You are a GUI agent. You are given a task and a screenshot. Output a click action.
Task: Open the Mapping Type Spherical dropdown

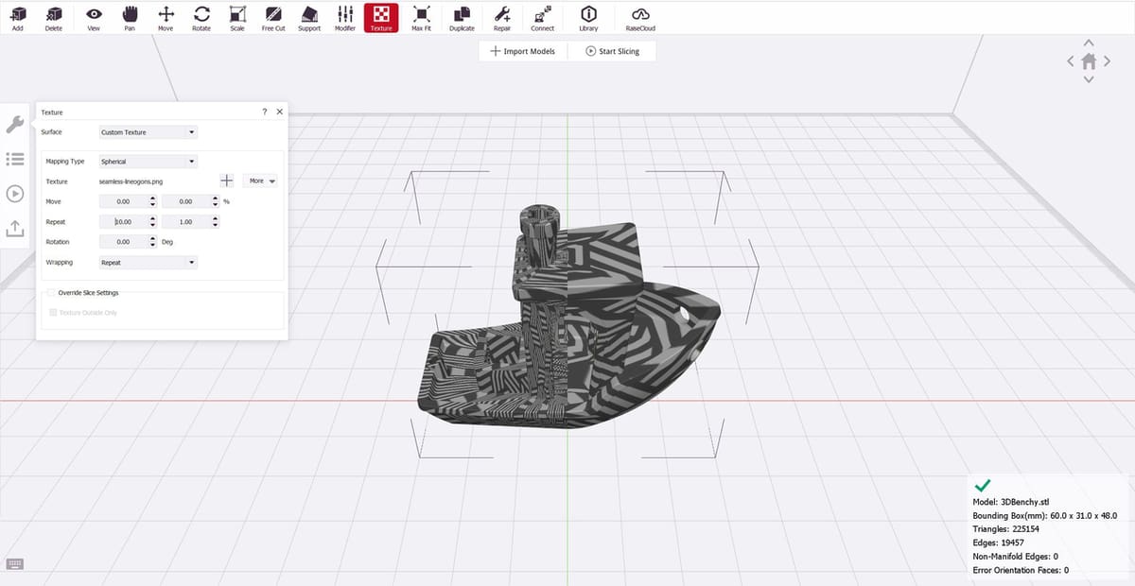tap(148, 162)
